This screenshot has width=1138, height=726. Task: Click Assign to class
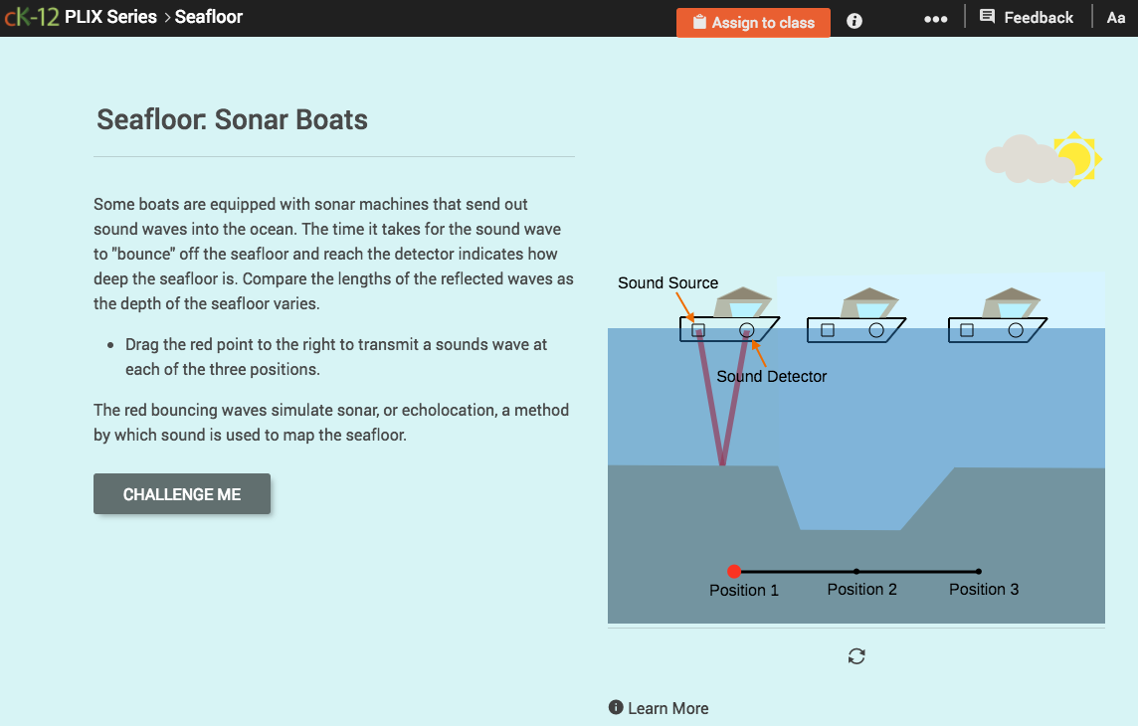[x=753, y=21]
